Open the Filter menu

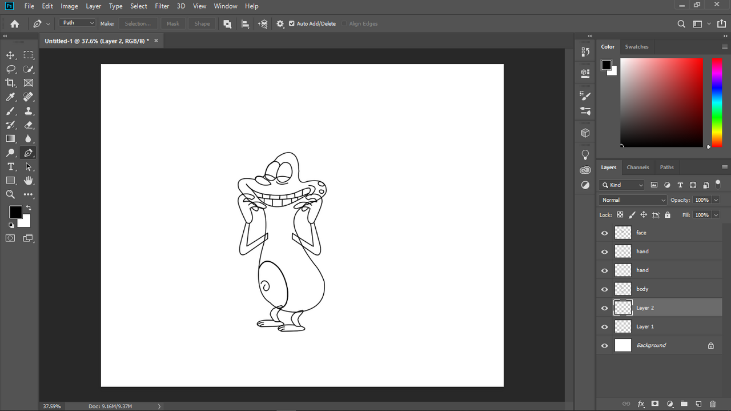(162, 6)
